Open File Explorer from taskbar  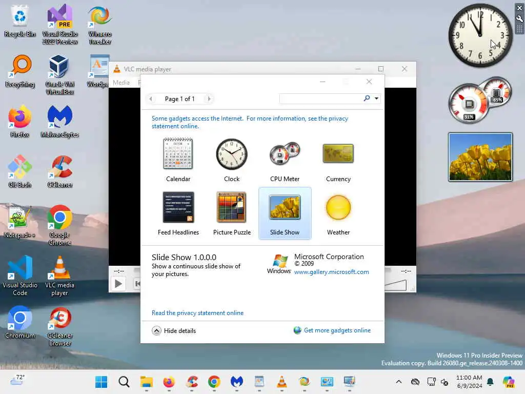(146, 382)
